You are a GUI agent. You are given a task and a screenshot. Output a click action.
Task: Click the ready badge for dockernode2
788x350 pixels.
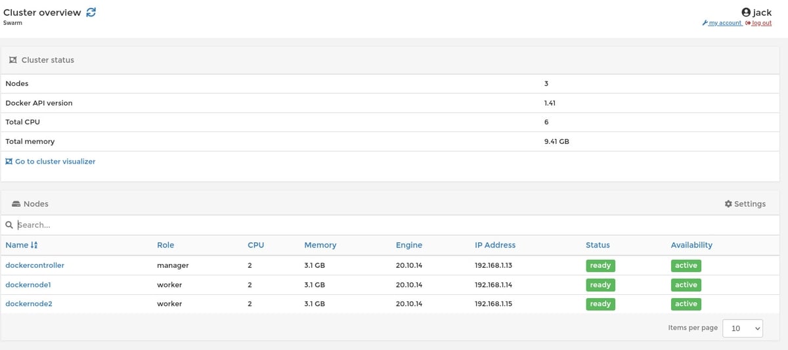pos(600,304)
